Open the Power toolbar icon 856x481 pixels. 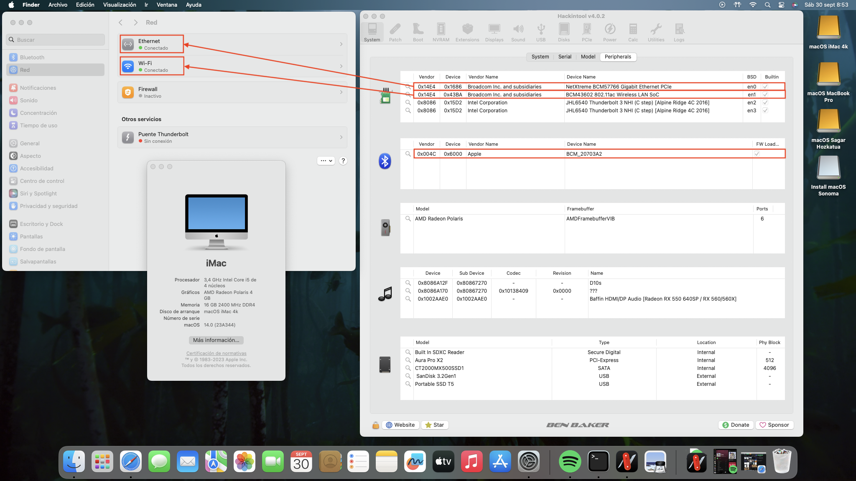tap(610, 33)
